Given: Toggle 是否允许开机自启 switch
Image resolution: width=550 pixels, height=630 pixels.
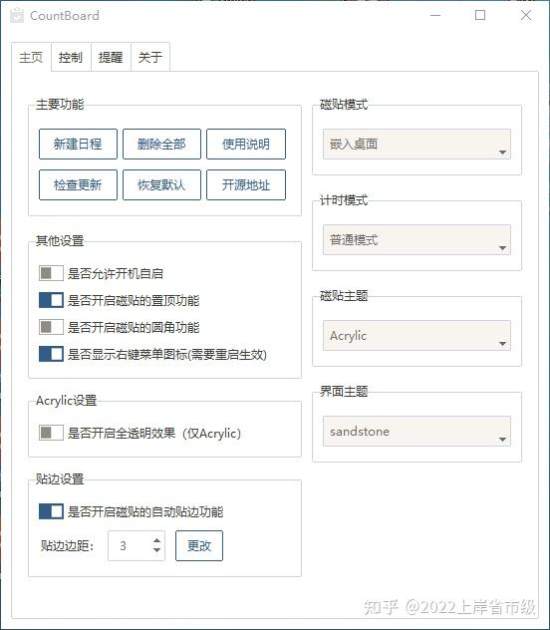Looking at the screenshot, I should coord(51,273).
